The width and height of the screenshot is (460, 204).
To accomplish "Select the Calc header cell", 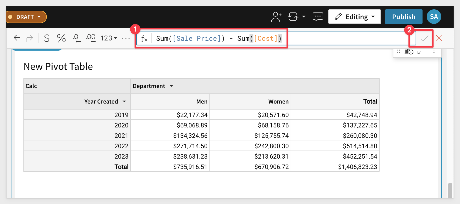I will [x=77, y=86].
